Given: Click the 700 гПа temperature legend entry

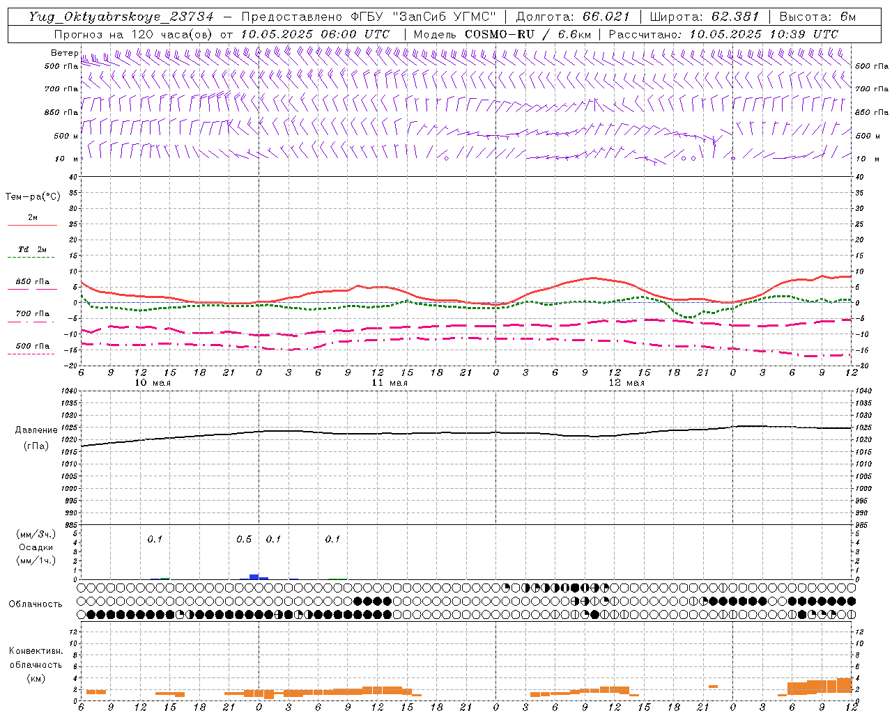Looking at the screenshot, I should [32, 314].
